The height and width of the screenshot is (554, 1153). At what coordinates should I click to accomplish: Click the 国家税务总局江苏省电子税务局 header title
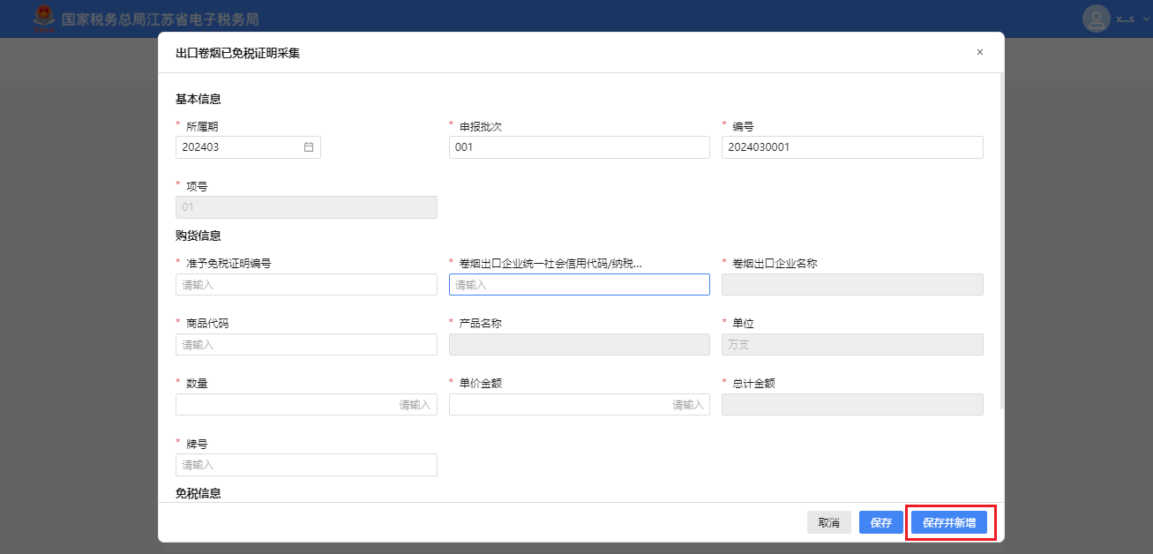pyautogui.click(x=160, y=19)
